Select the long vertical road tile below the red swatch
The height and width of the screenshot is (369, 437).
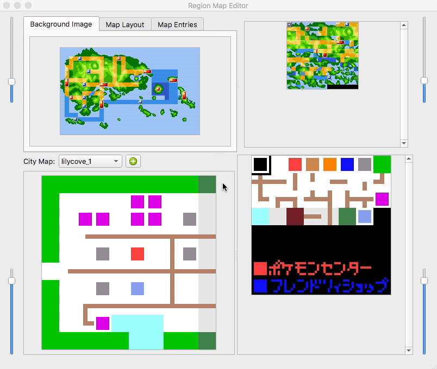295,181
